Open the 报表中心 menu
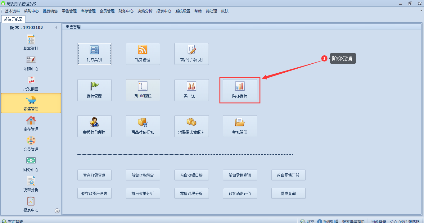 (x=164, y=11)
